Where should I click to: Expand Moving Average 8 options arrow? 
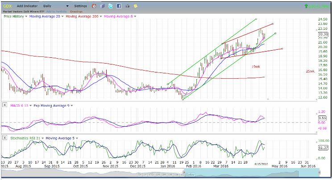click(135, 16)
